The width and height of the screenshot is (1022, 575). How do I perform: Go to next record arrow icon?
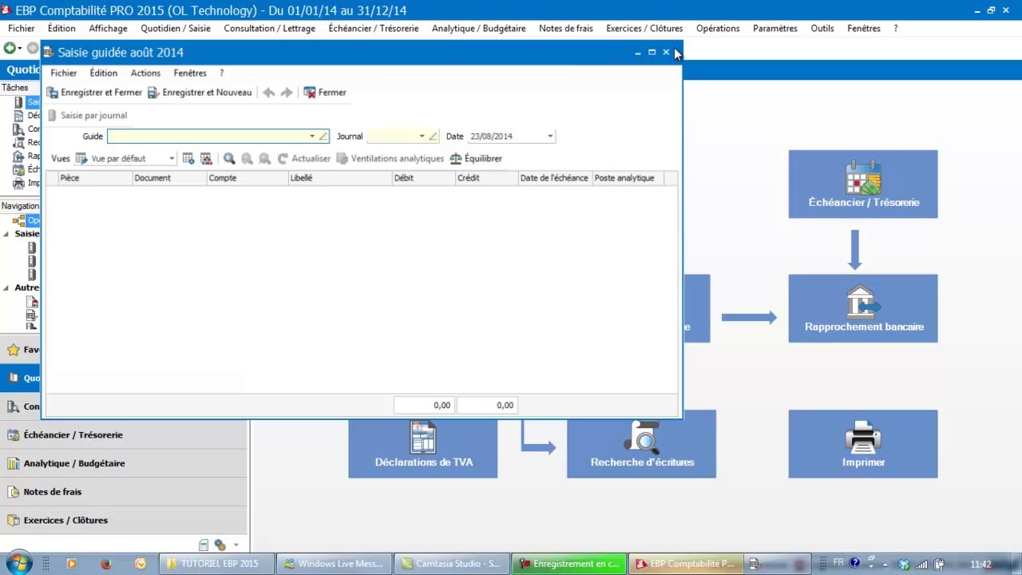pyautogui.click(x=287, y=93)
